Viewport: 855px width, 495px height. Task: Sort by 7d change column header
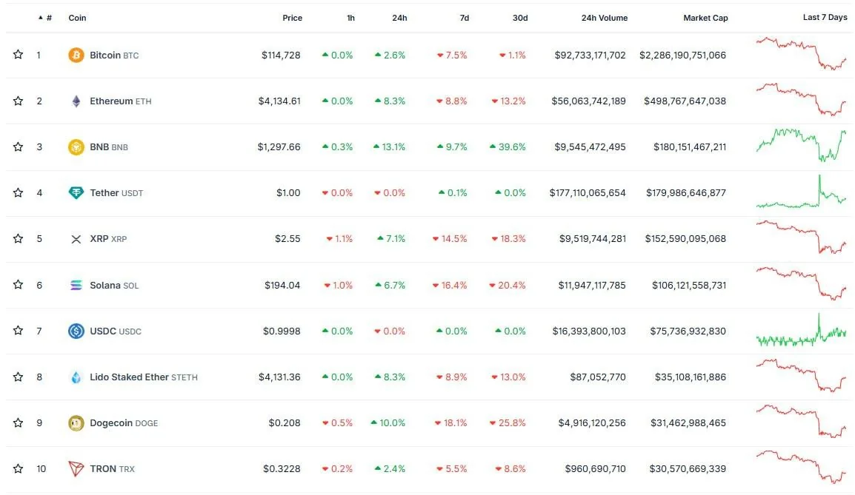464,18
